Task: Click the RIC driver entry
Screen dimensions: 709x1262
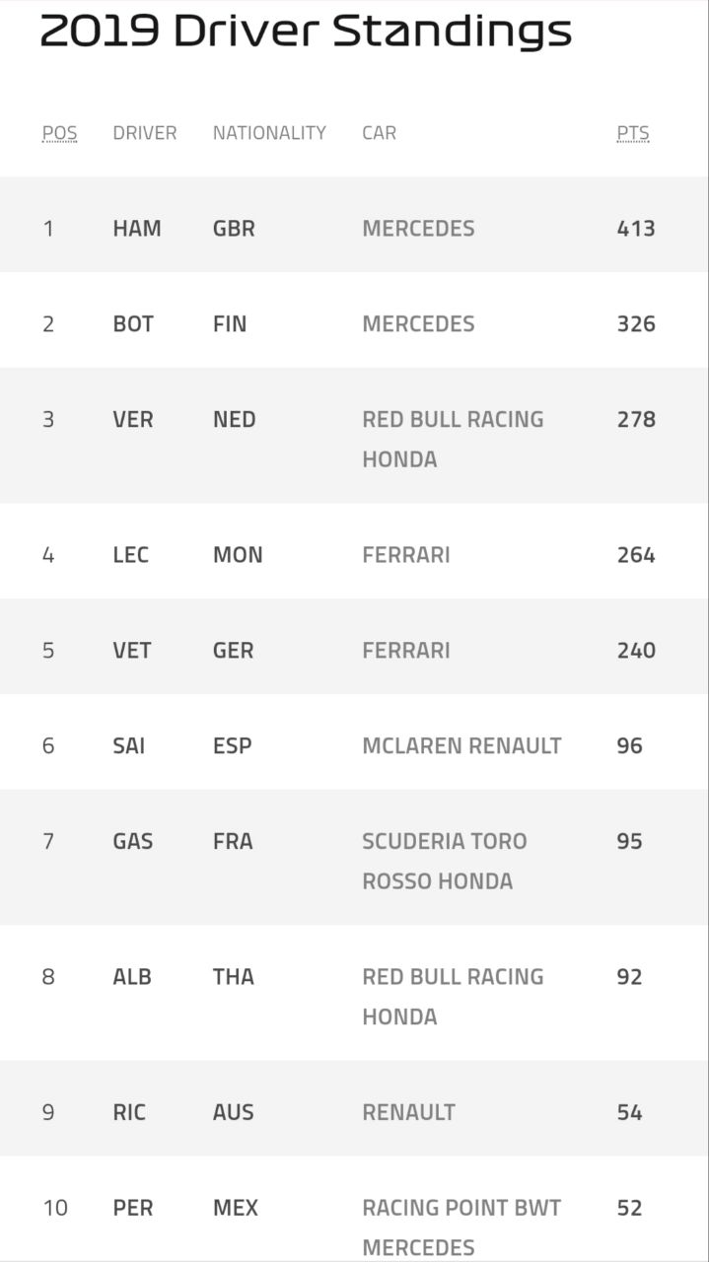Action: (129, 1113)
